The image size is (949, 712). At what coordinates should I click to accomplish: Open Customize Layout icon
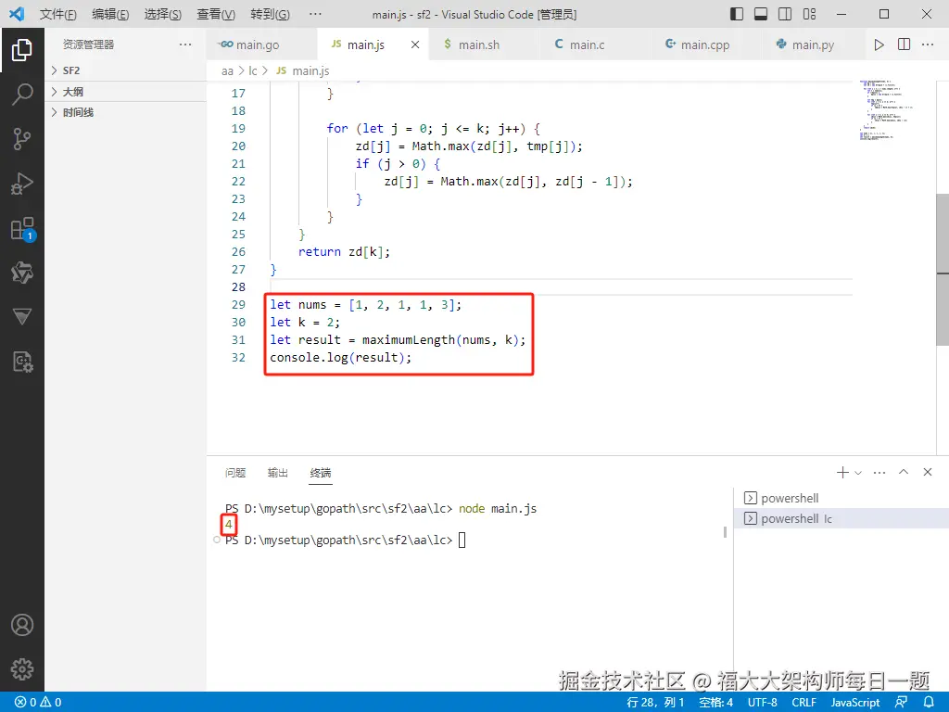click(809, 14)
